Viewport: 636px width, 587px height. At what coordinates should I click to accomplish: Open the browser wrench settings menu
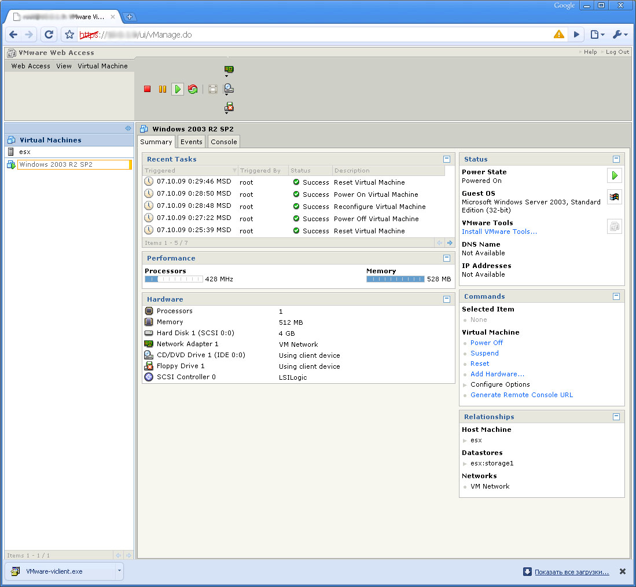[620, 35]
